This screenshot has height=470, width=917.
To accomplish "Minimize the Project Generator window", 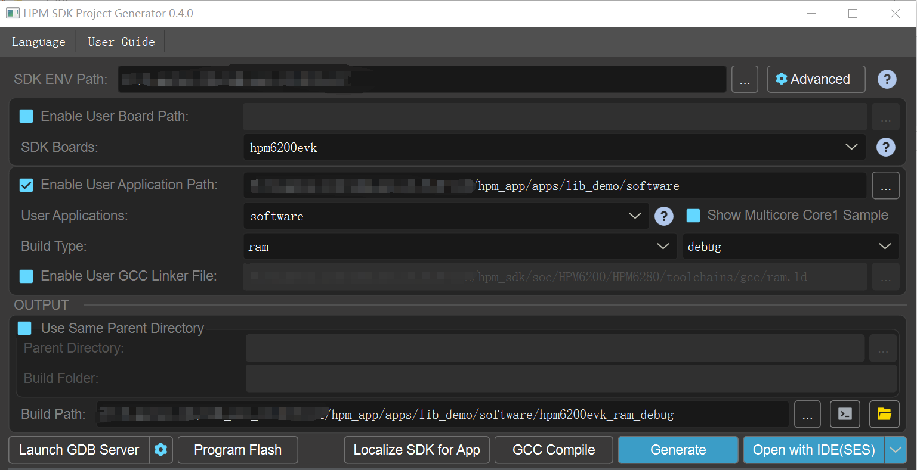I will [811, 13].
